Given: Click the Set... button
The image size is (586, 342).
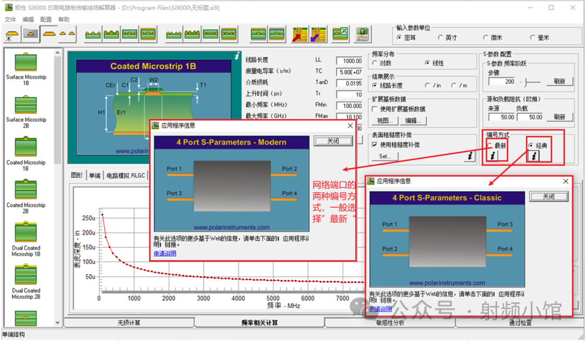Looking at the screenshot, I should pos(385,156).
